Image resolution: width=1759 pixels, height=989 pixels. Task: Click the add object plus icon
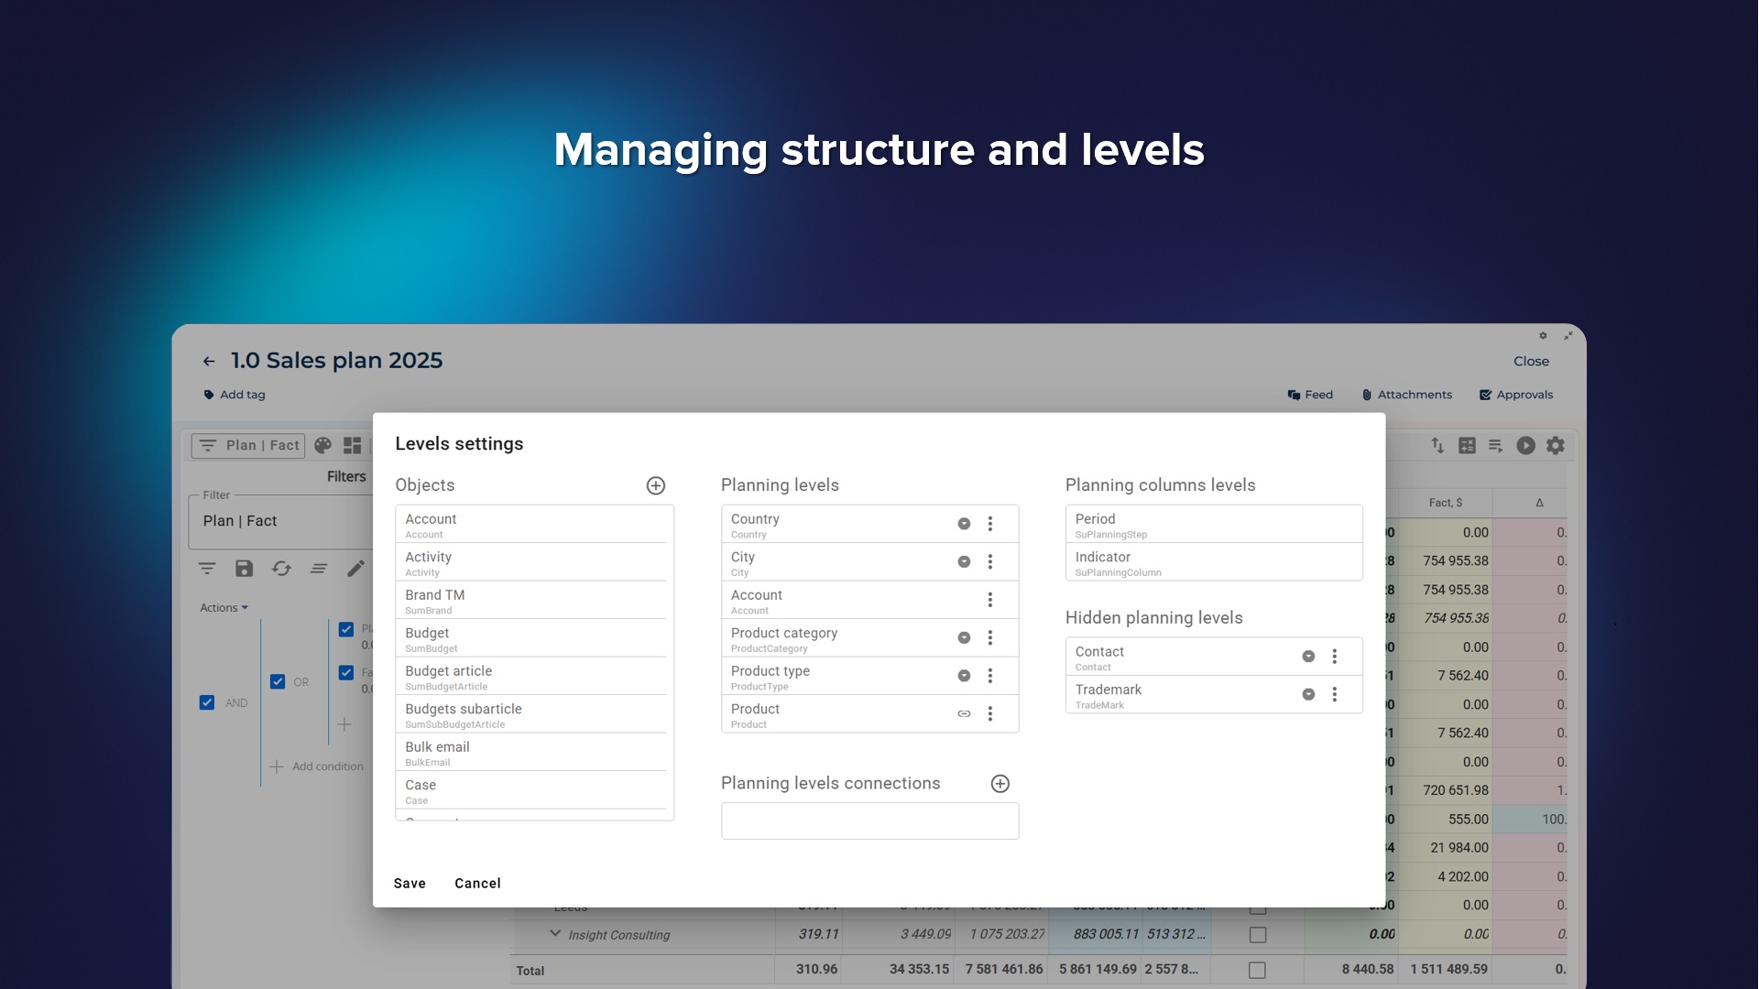coord(656,485)
